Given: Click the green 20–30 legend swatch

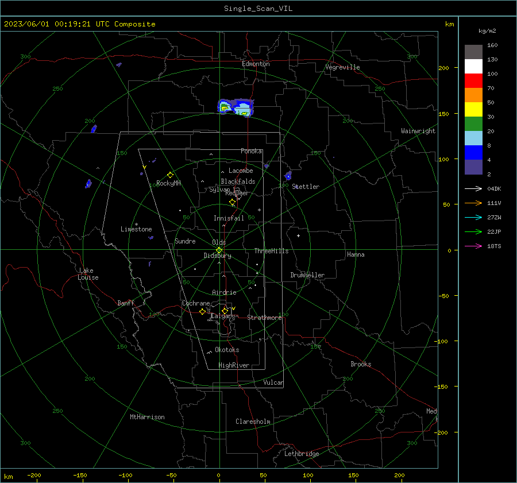Looking at the screenshot, I should click(473, 124).
